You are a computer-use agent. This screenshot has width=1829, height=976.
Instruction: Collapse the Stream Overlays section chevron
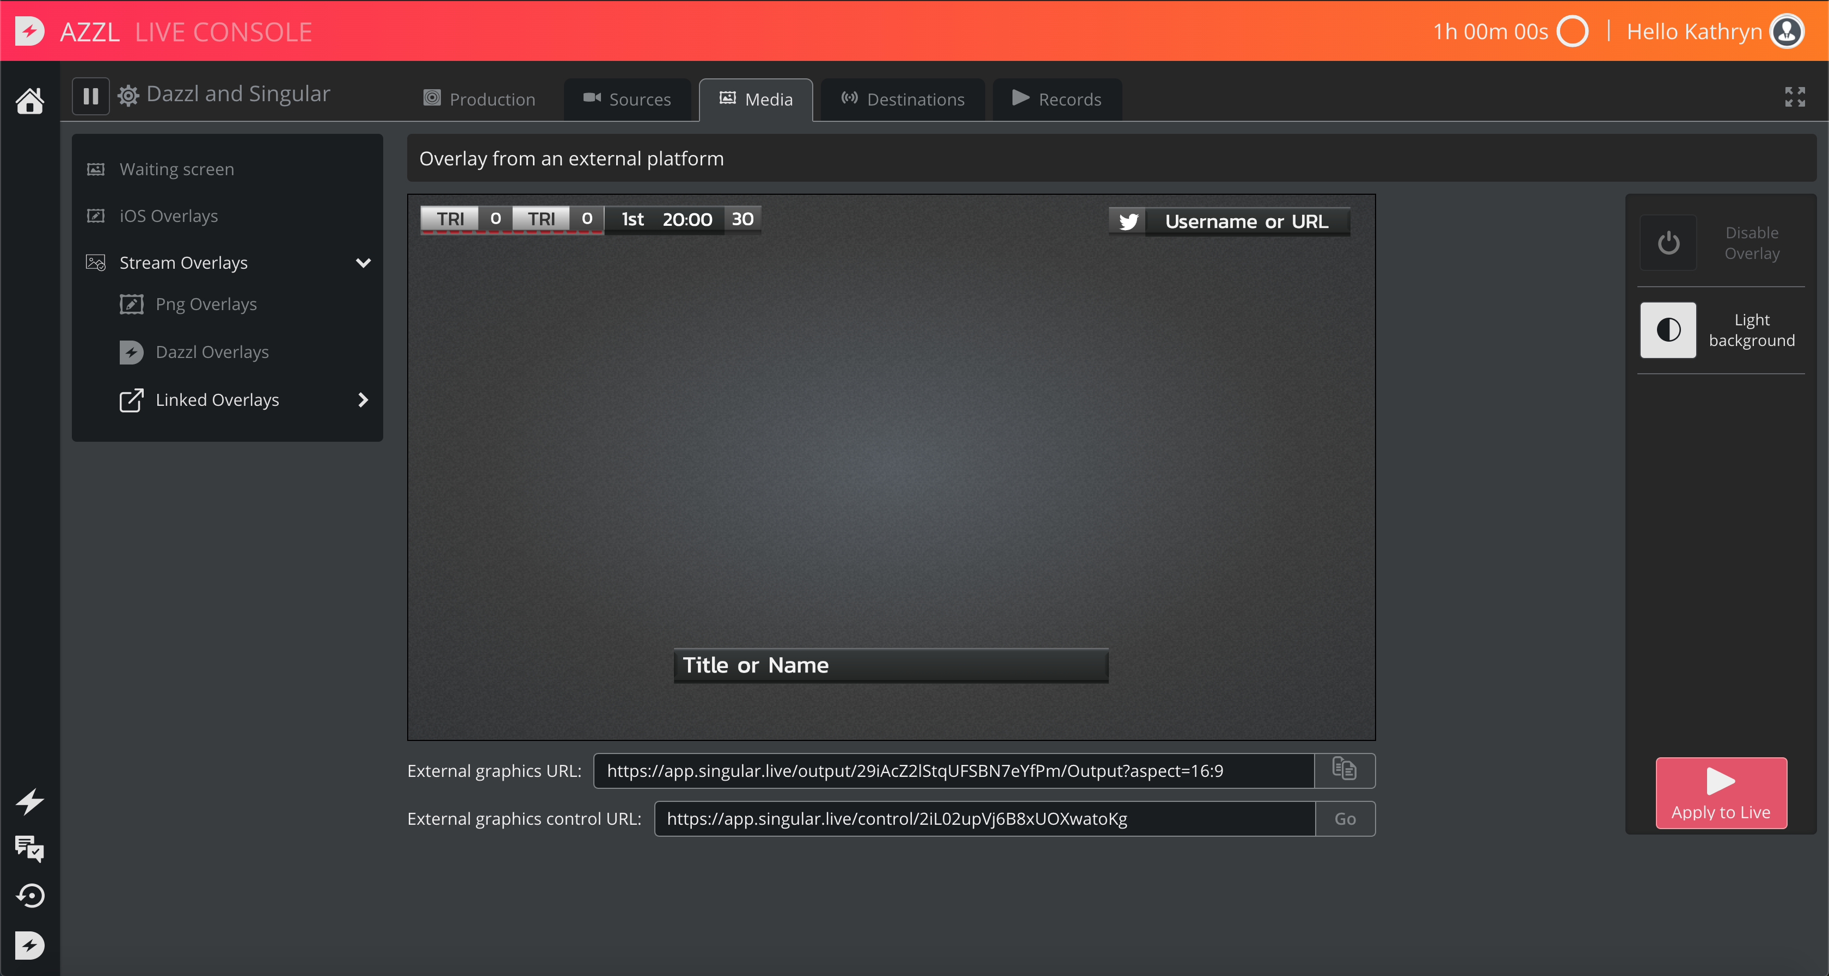coord(363,263)
